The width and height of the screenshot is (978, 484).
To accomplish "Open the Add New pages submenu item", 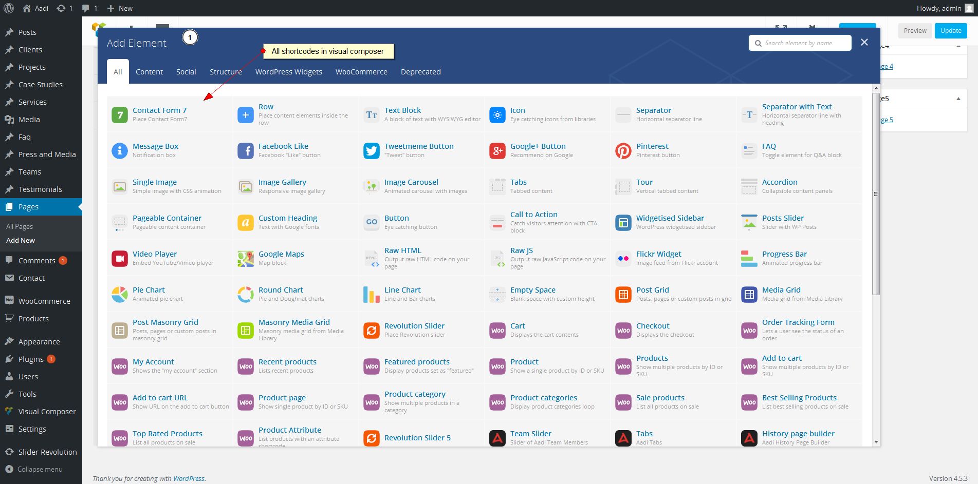I will tap(21, 240).
